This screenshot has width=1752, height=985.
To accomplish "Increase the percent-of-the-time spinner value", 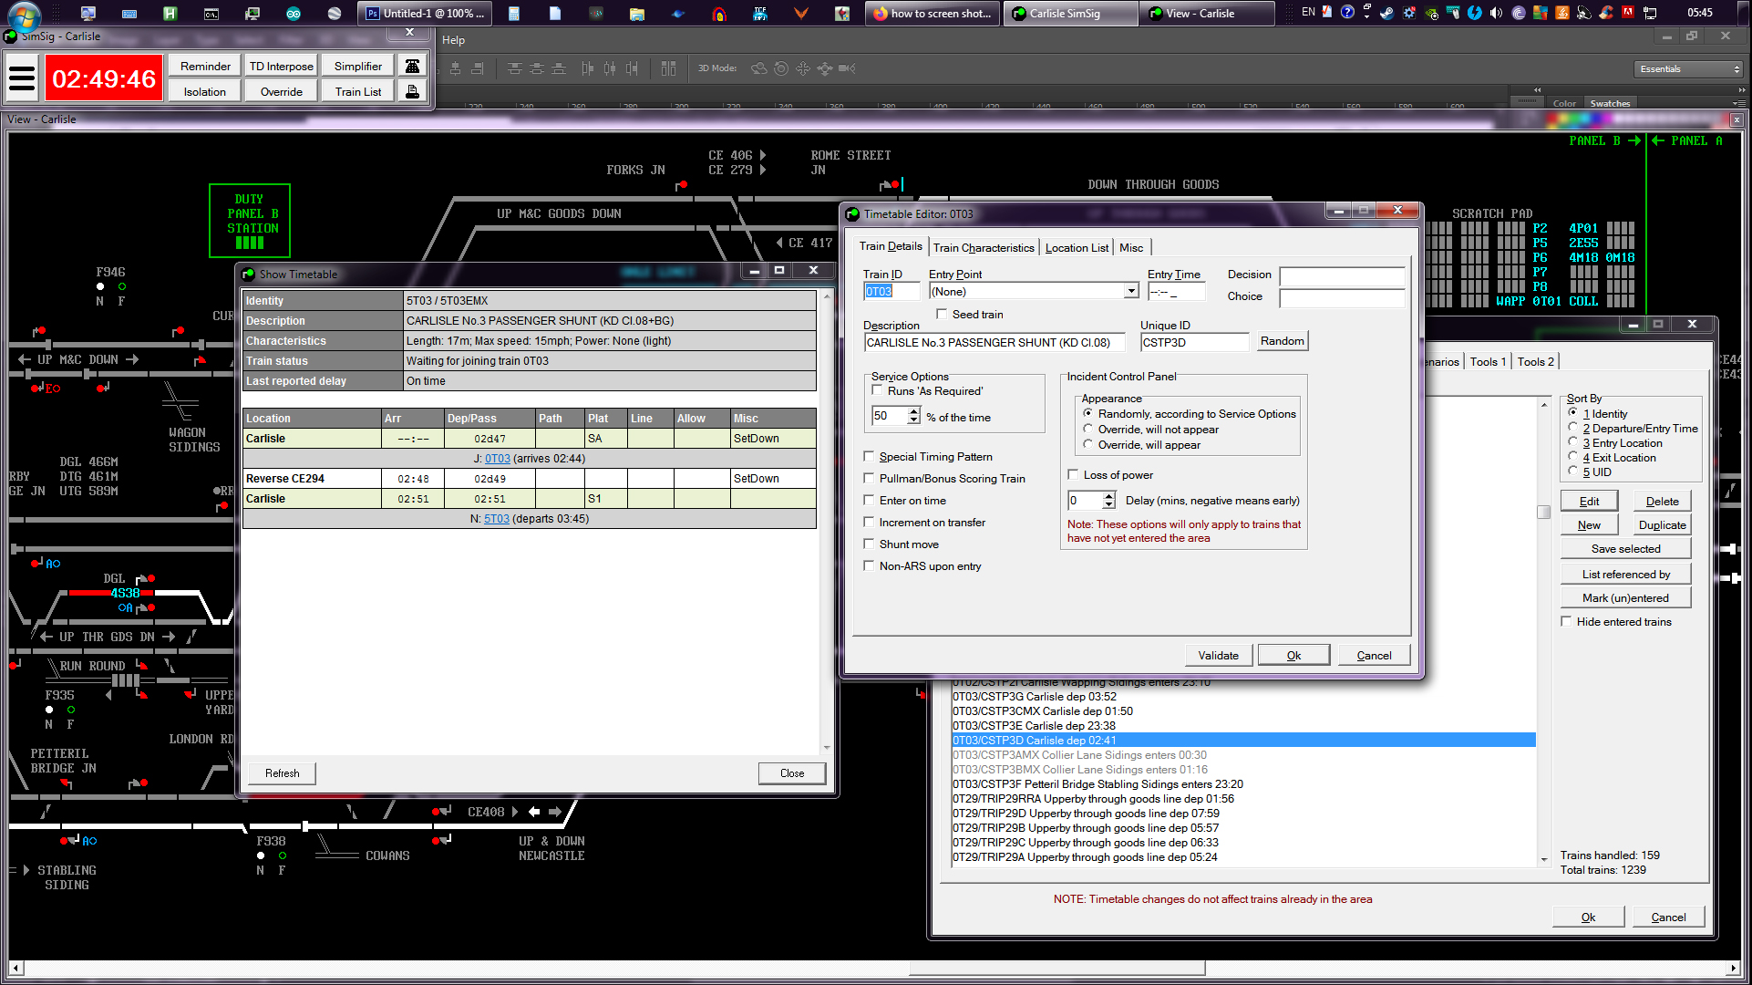I will tap(913, 411).
